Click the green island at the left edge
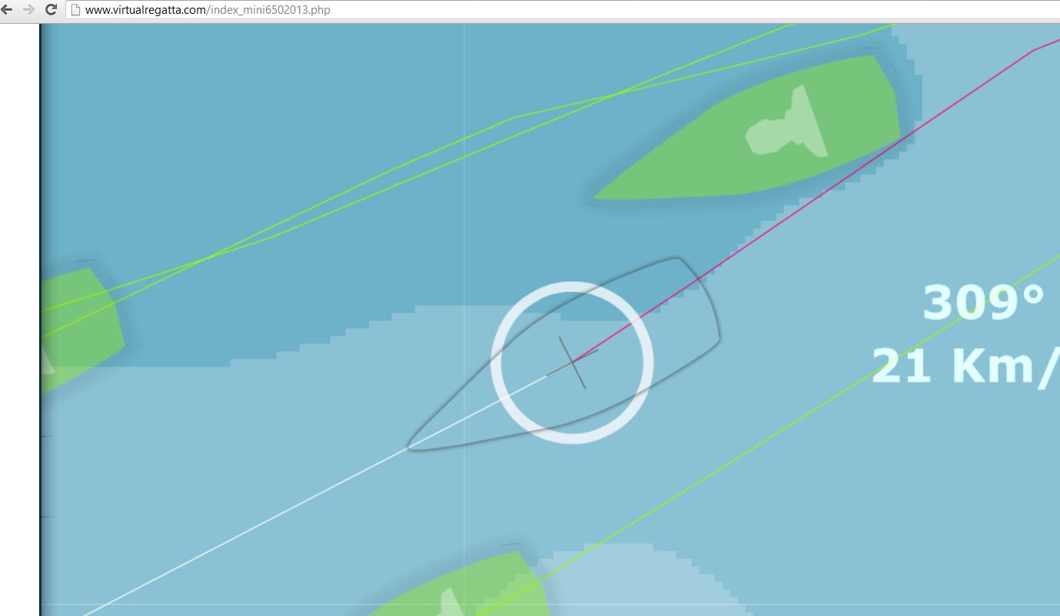 (x=81, y=326)
